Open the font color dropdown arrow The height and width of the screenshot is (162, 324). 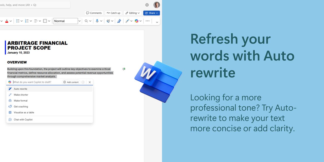pos(11,21)
